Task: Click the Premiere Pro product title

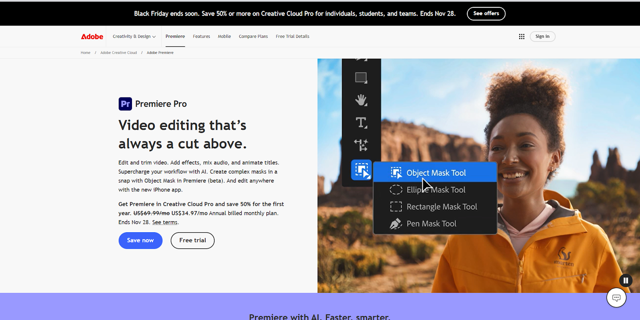Action: coord(161,104)
